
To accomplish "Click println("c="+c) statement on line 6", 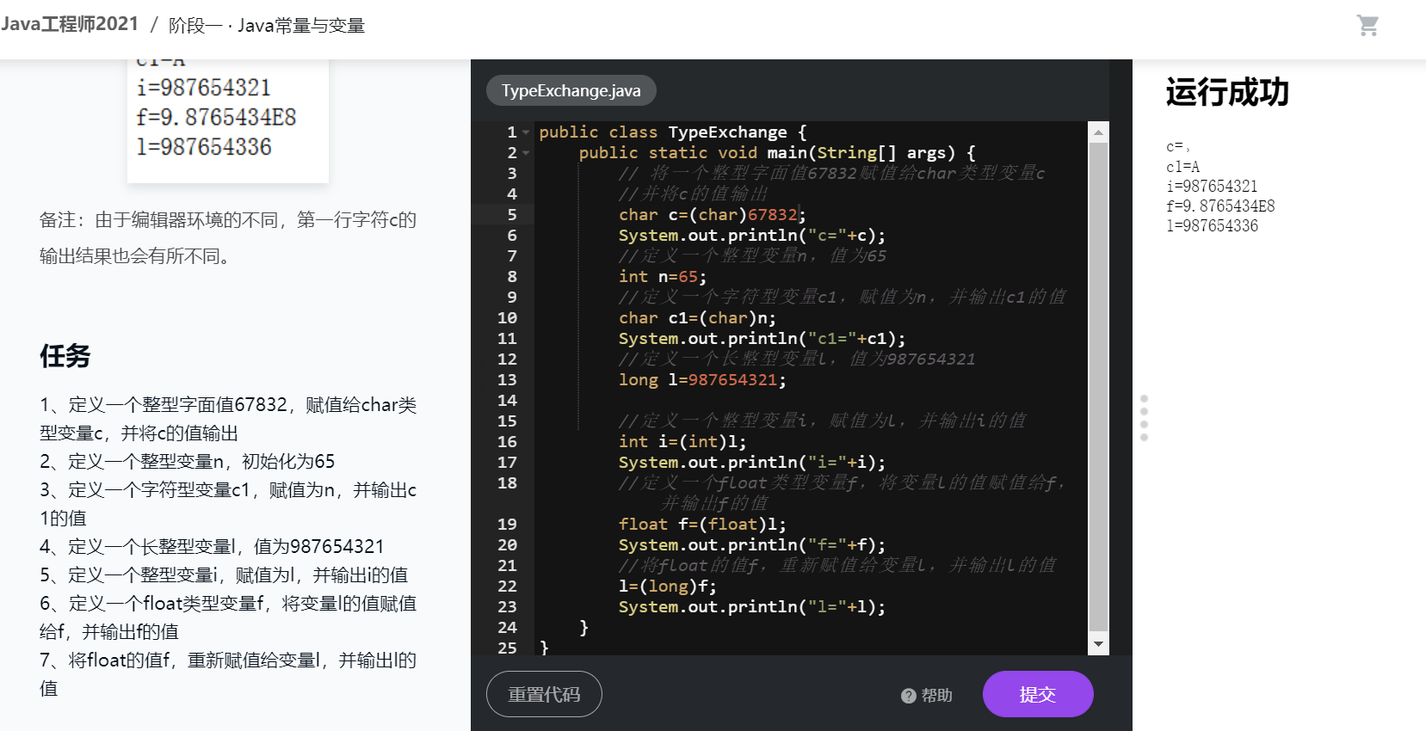I will click(752, 236).
